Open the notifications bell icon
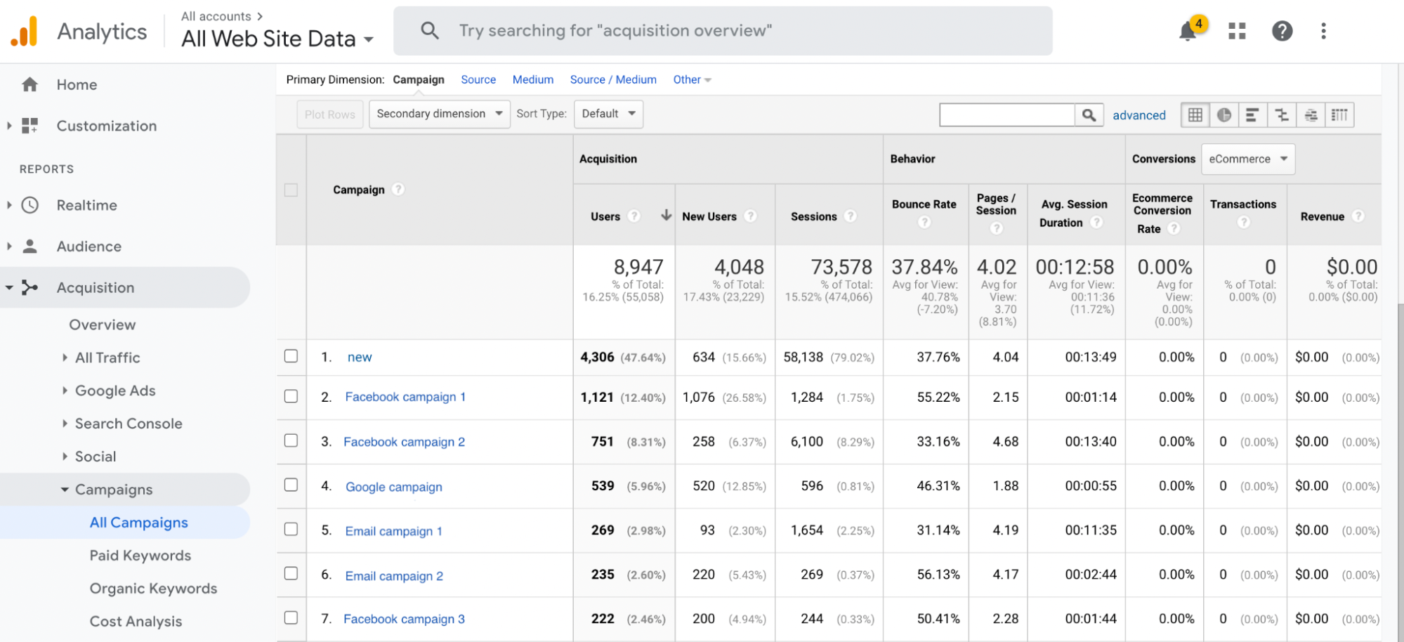This screenshot has width=1404, height=642. tap(1188, 31)
